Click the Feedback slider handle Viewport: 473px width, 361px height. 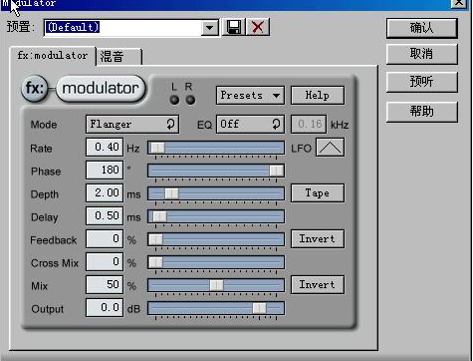point(155,239)
